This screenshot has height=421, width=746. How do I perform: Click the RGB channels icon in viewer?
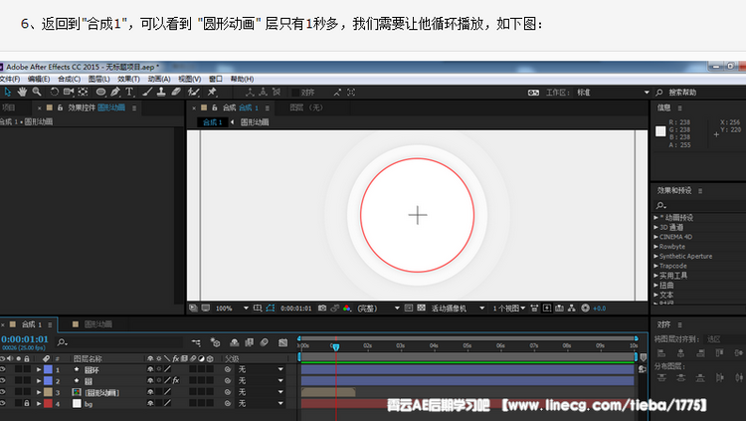pyautogui.click(x=347, y=309)
